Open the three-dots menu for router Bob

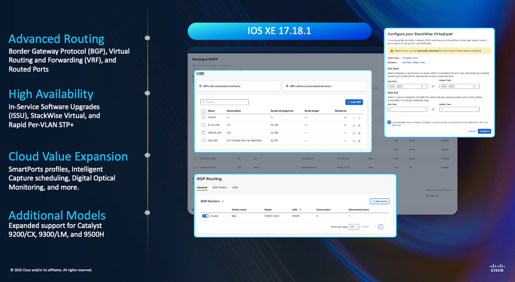[x=385, y=216]
